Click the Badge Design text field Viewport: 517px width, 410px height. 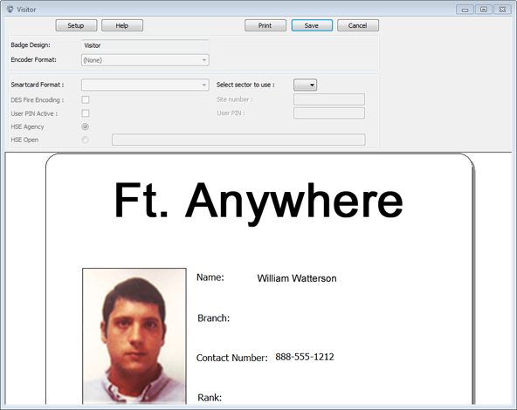click(145, 45)
